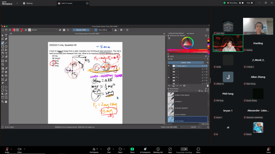The image size is (275, 154).
Task: Pick the Crop tool in toolbox
Action: click(3, 64)
